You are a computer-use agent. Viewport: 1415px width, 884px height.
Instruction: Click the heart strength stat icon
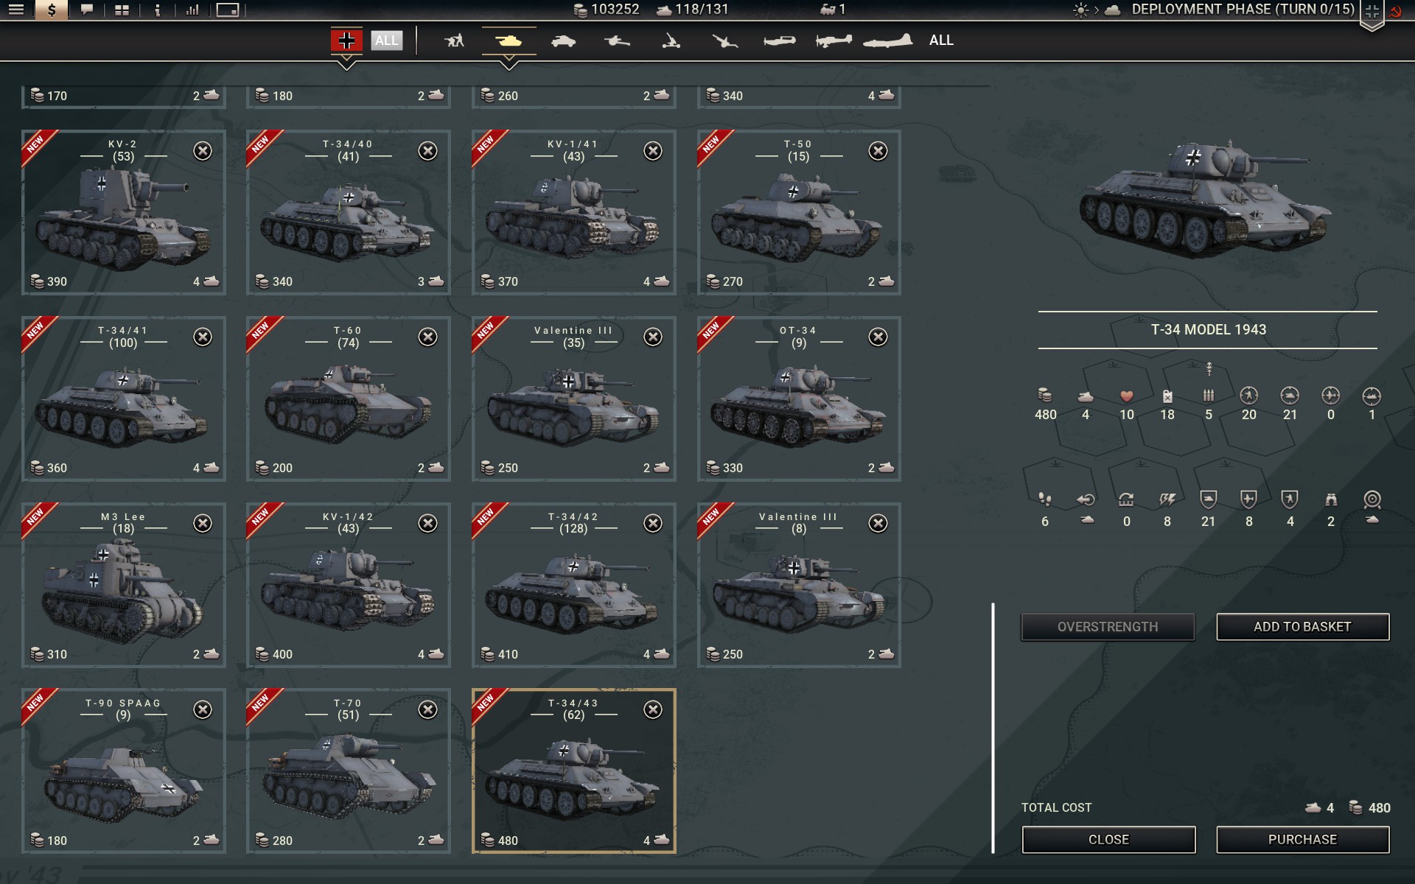click(1126, 396)
